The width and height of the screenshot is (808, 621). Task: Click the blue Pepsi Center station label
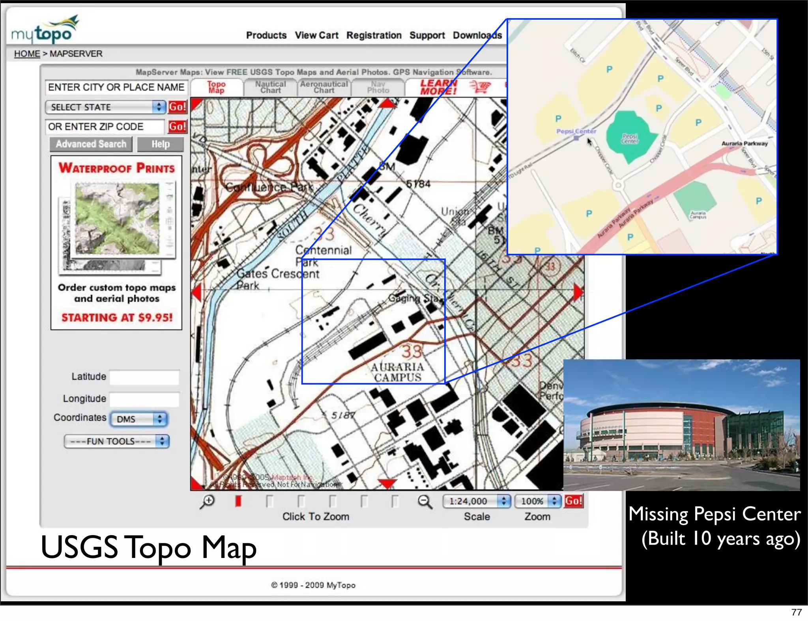point(576,131)
